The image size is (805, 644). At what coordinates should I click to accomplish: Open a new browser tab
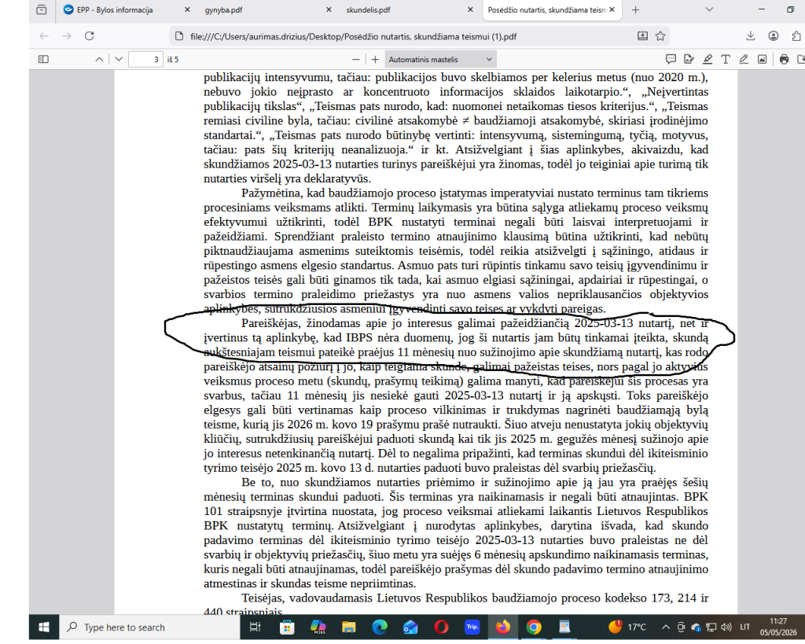[x=635, y=9]
